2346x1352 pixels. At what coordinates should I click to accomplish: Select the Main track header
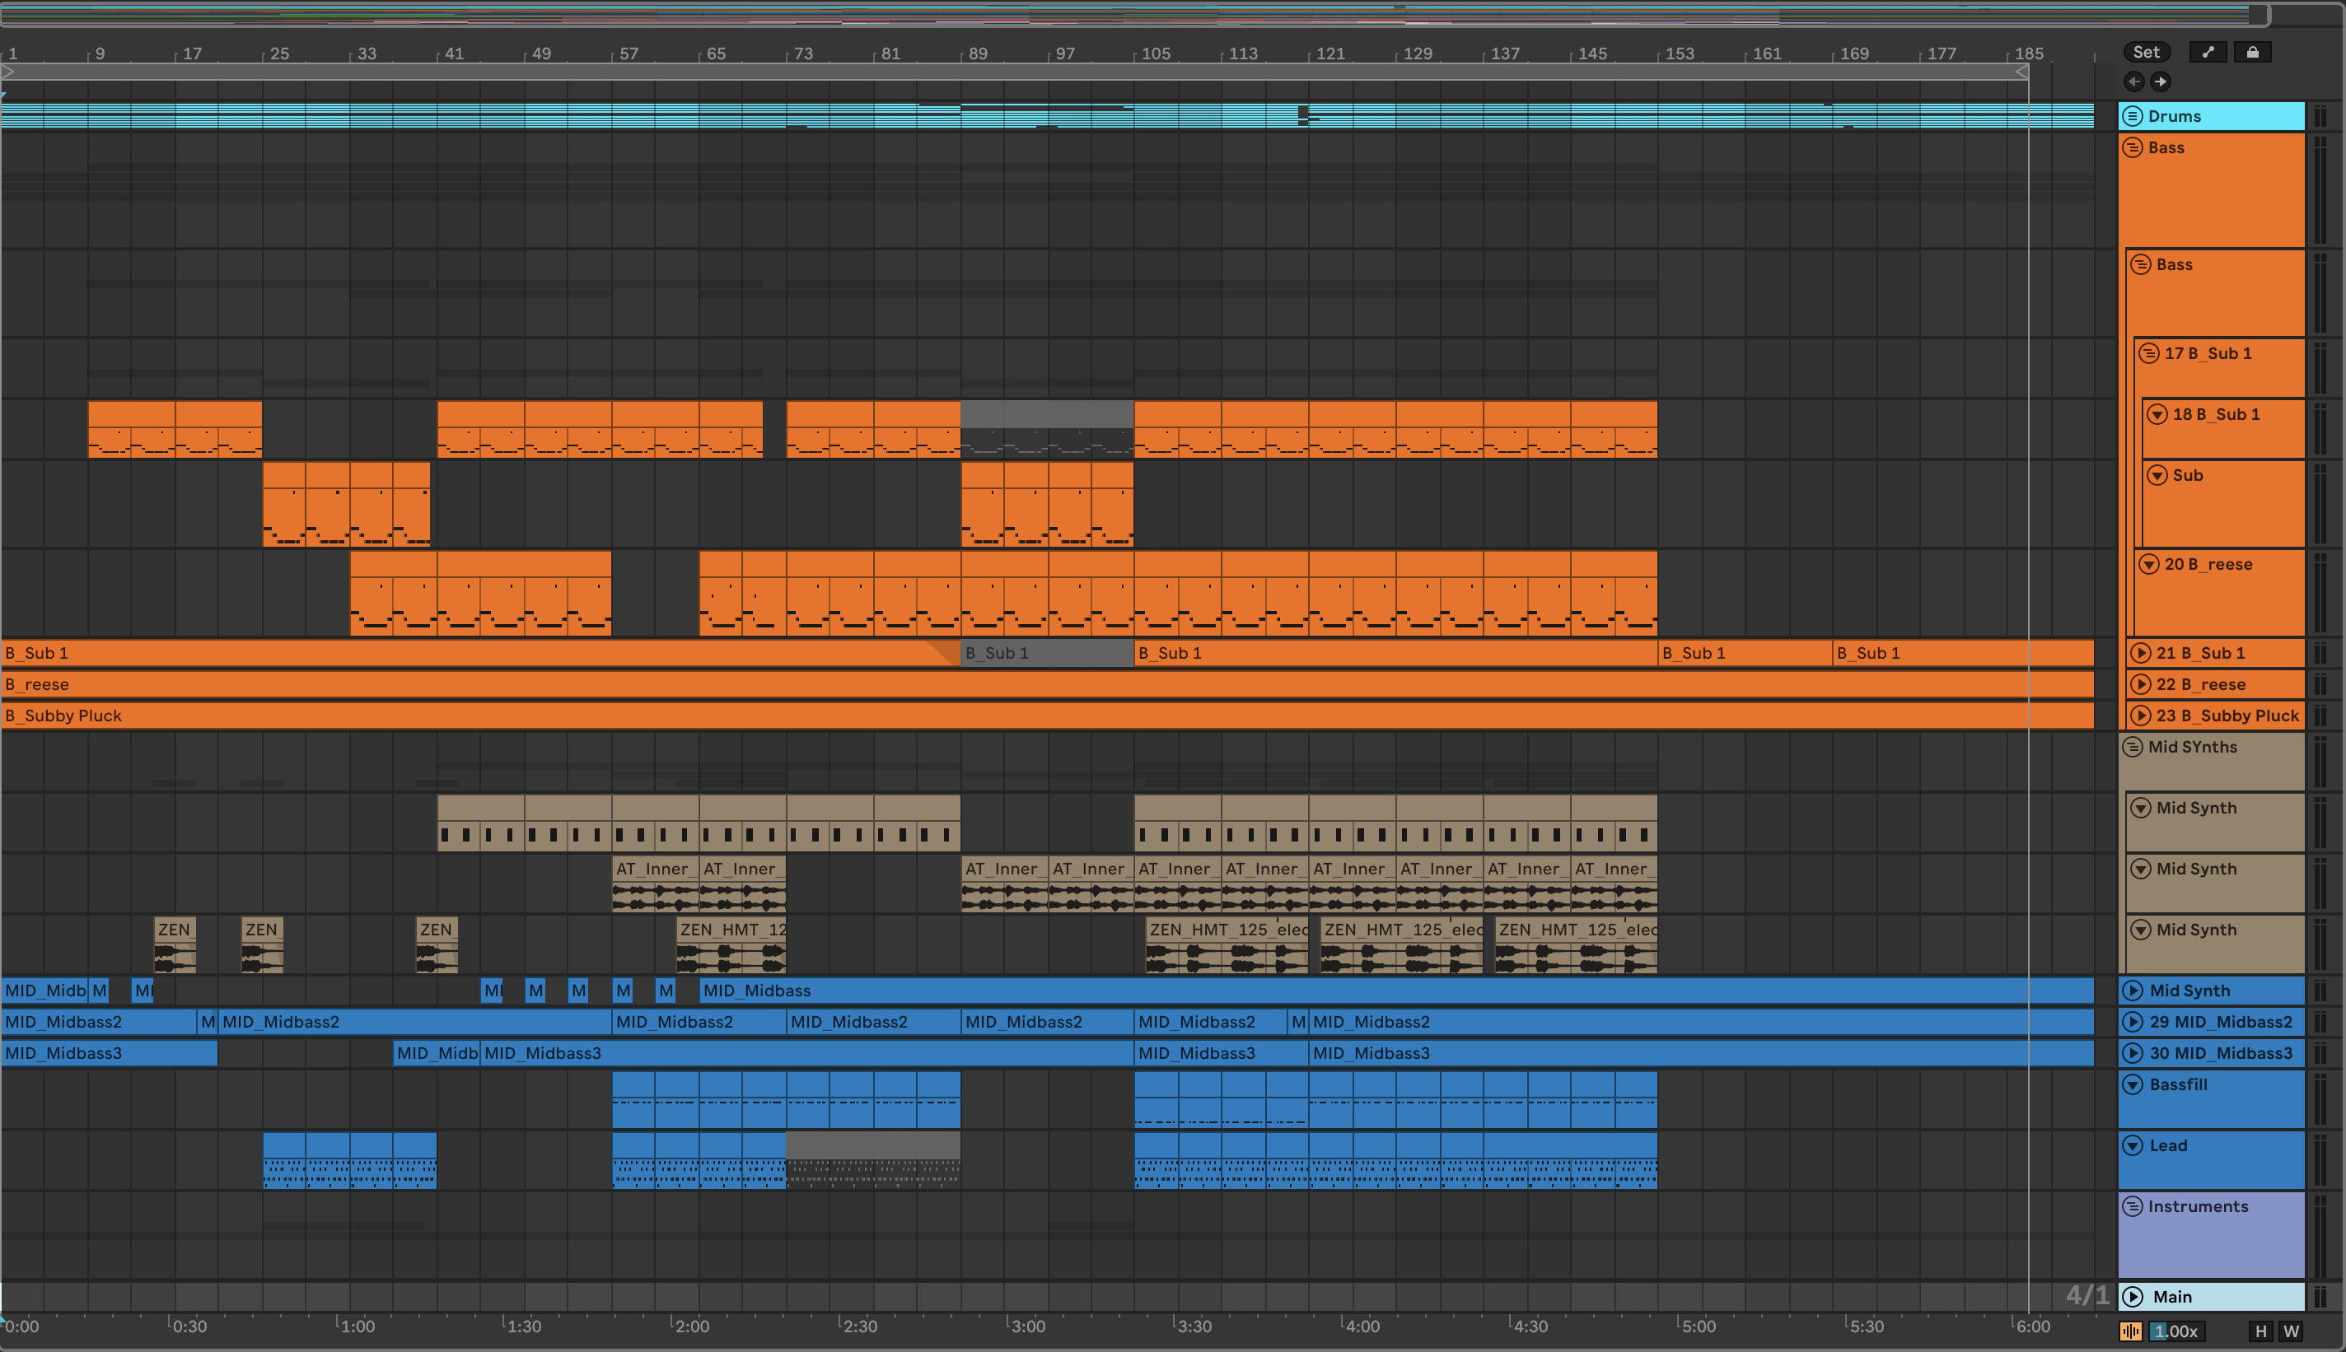[x=2173, y=1296]
